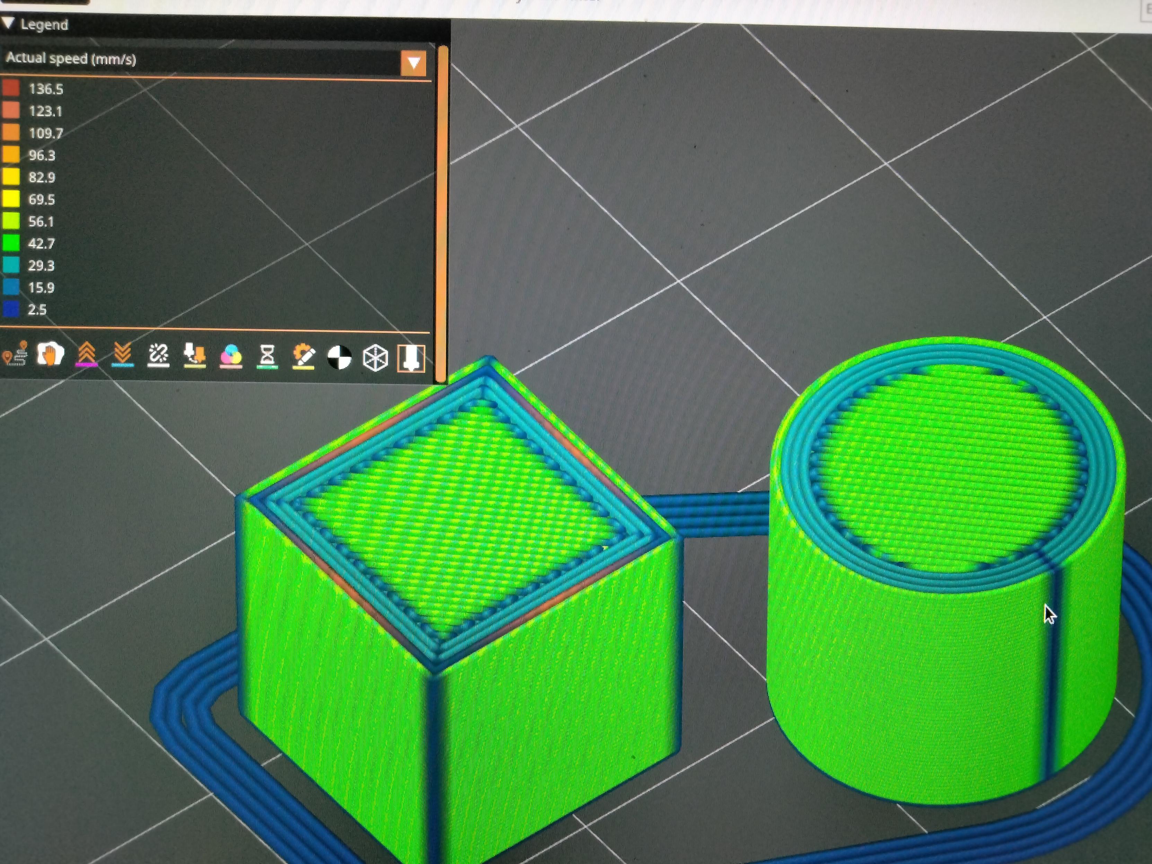
Task: Toggle color changes visibility icon
Action: (231, 356)
